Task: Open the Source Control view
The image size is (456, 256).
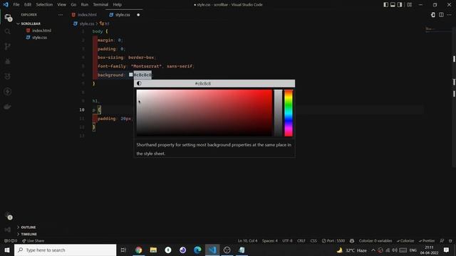Action: pos(8,46)
